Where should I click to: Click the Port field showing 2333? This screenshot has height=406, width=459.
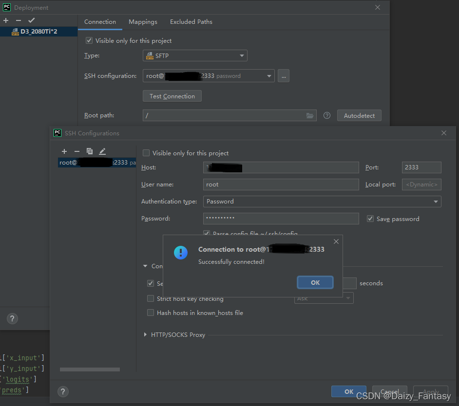(421, 167)
